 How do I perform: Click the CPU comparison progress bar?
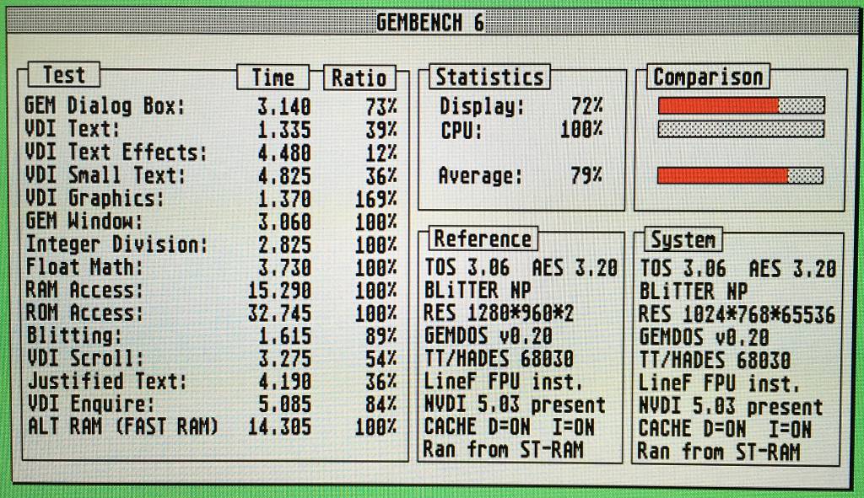pyautogui.click(x=741, y=129)
